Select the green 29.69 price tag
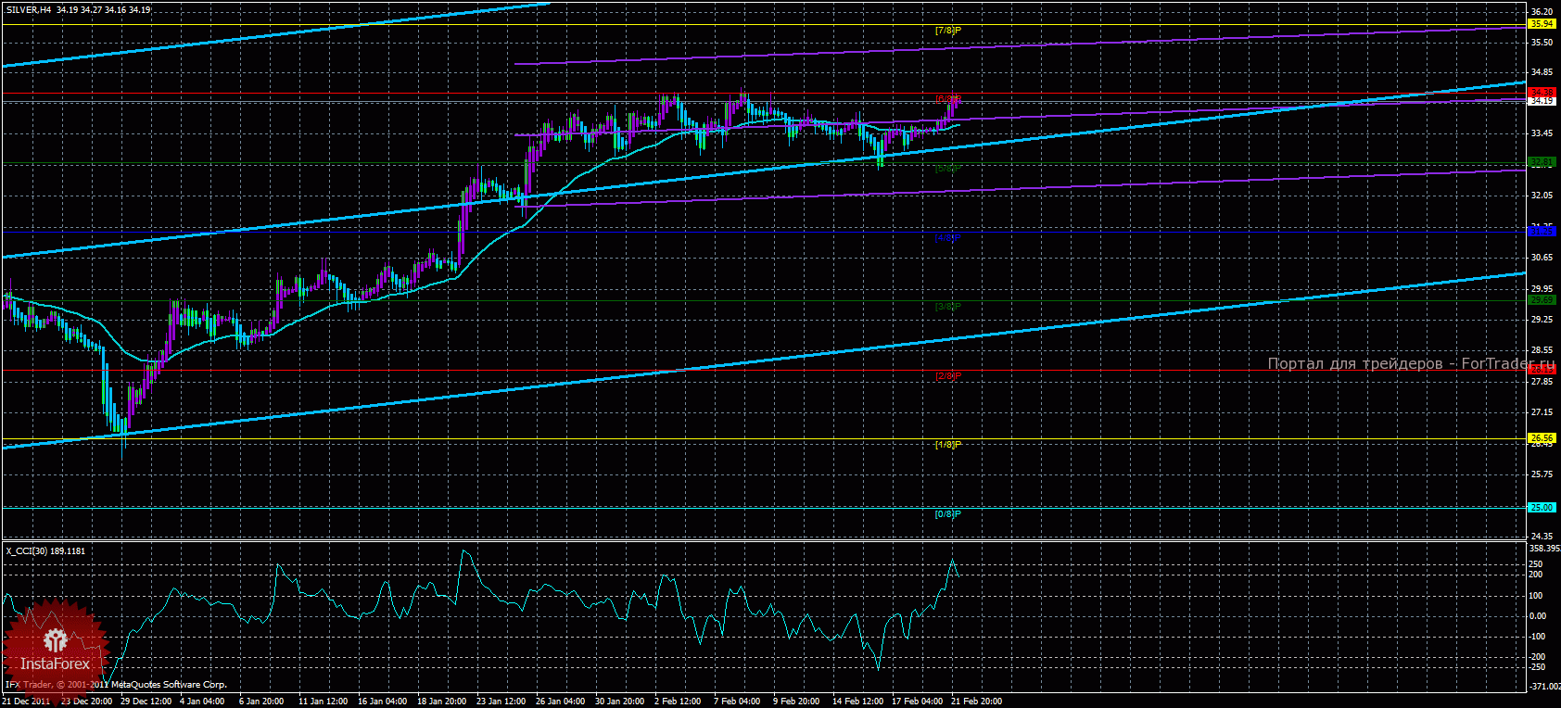Image resolution: width=1561 pixels, height=708 pixels. tap(1542, 300)
